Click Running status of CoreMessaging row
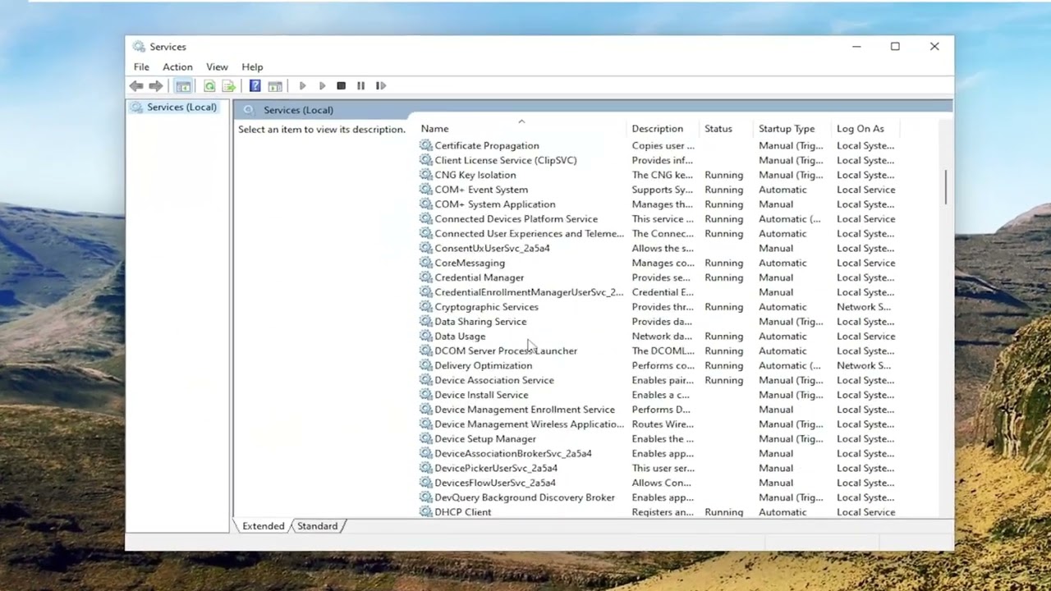This screenshot has height=591, width=1051. click(x=723, y=263)
